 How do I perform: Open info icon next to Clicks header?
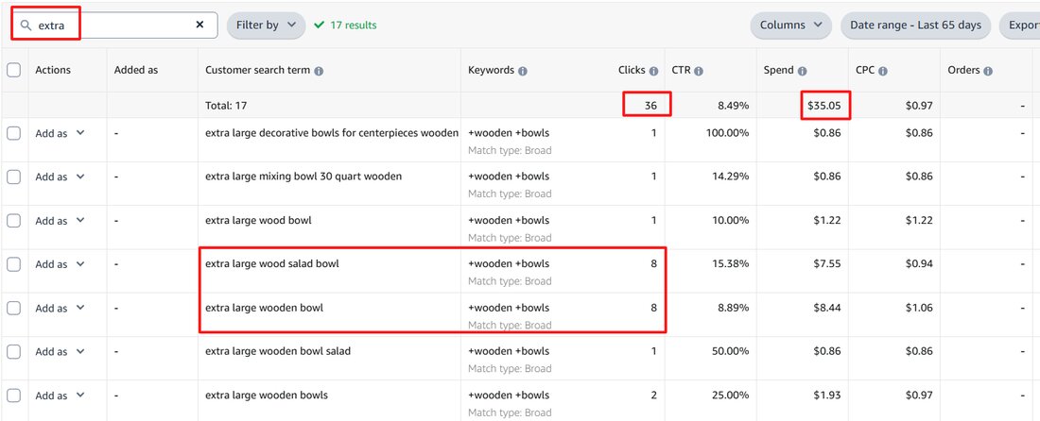(653, 71)
